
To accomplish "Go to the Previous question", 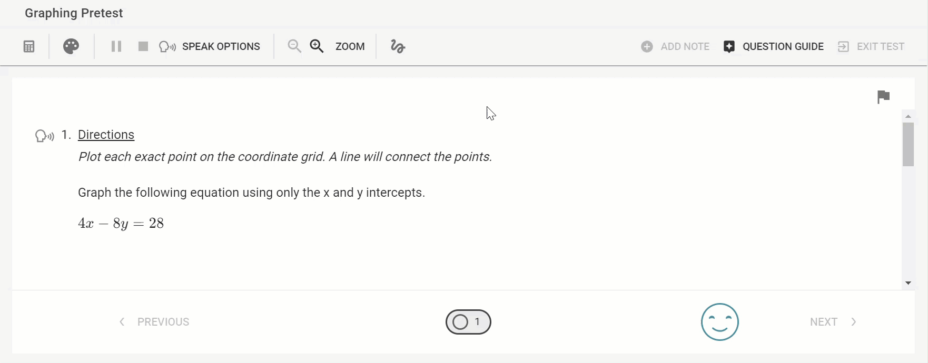I will [x=154, y=322].
